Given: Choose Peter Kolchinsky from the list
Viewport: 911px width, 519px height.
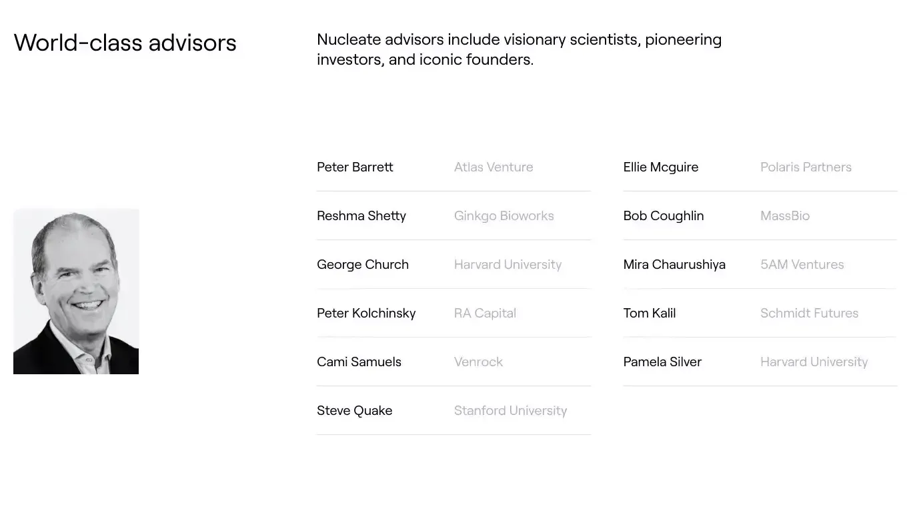Looking at the screenshot, I should pos(366,313).
